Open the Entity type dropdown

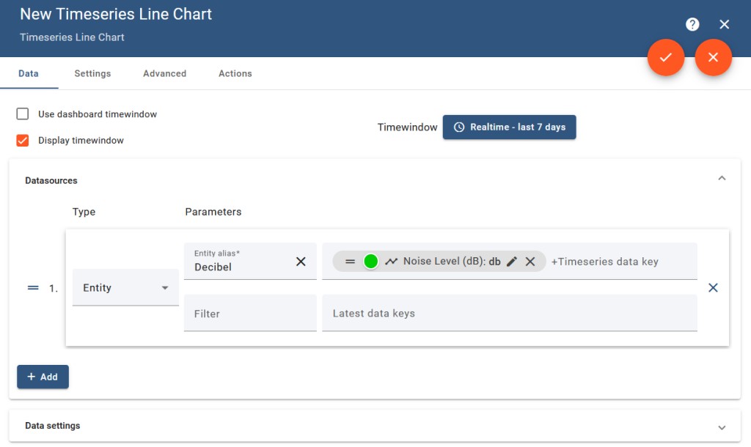point(125,288)
